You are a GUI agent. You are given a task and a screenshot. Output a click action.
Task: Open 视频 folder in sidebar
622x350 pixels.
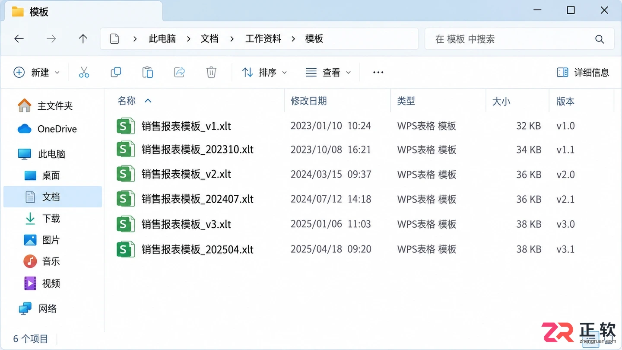[42, 283]
